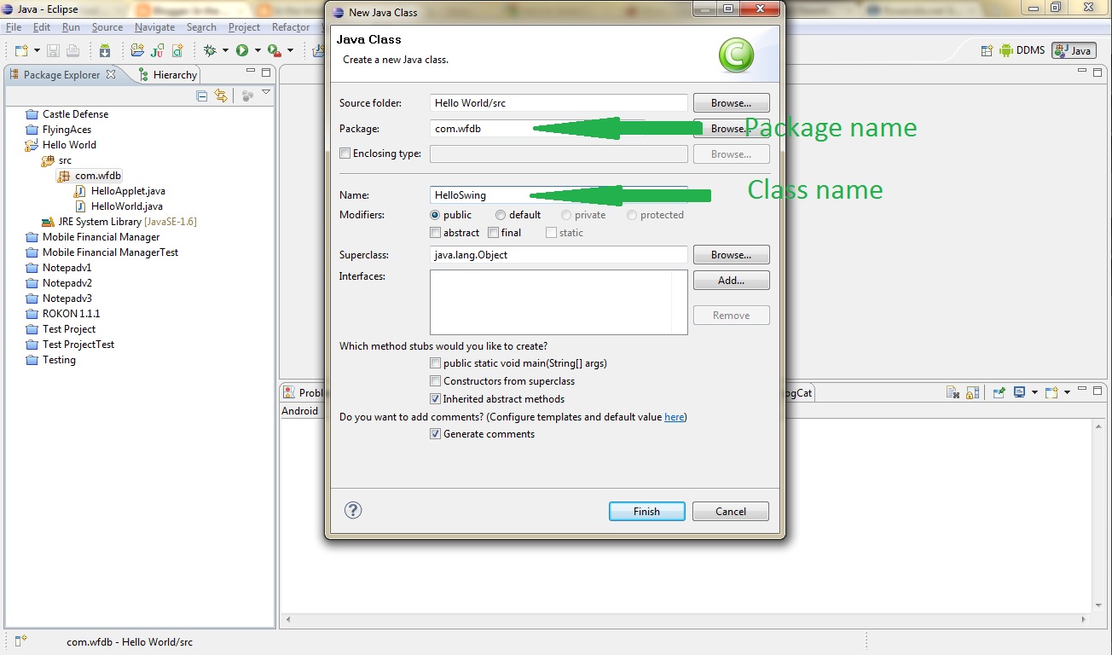Click the Debug bug icon
Viewport: 1112px width, 655px height.
210,50
